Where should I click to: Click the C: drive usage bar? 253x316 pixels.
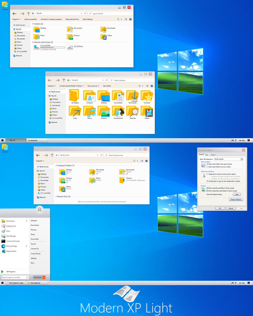coord(53,47)
